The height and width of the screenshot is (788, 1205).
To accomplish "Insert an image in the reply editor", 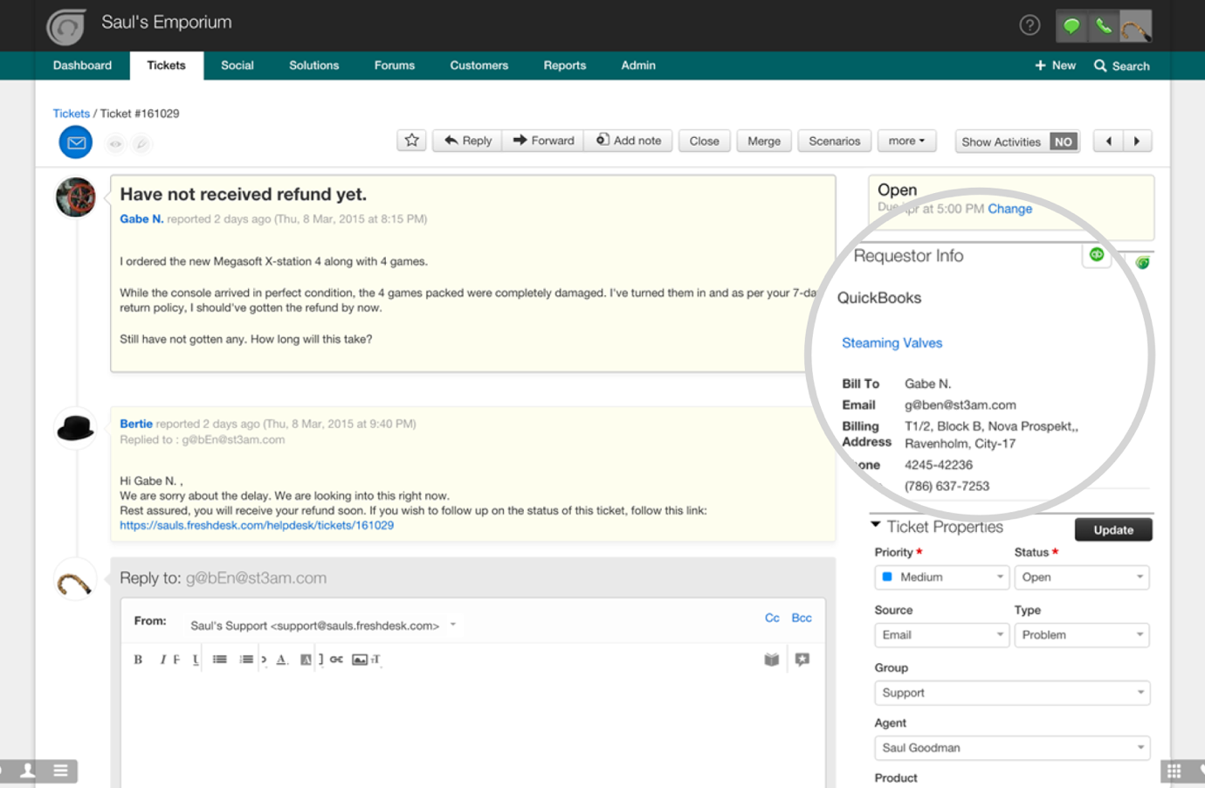I will (x=360, y=660).
